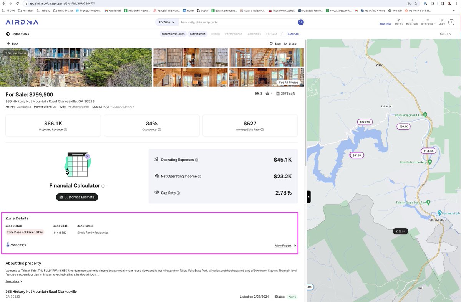This screenshot has height=302, width=461.
Task: Select the $31.6K map price marker
Action: (x=357, y=155)
